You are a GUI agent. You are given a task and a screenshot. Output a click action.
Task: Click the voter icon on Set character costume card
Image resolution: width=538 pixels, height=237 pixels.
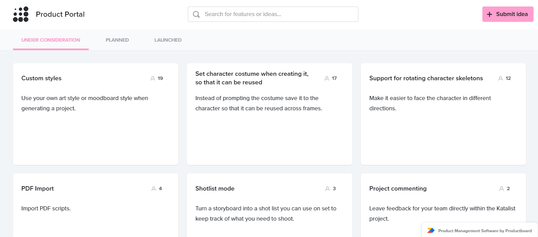pyautogui.click(x=327, y=79)
